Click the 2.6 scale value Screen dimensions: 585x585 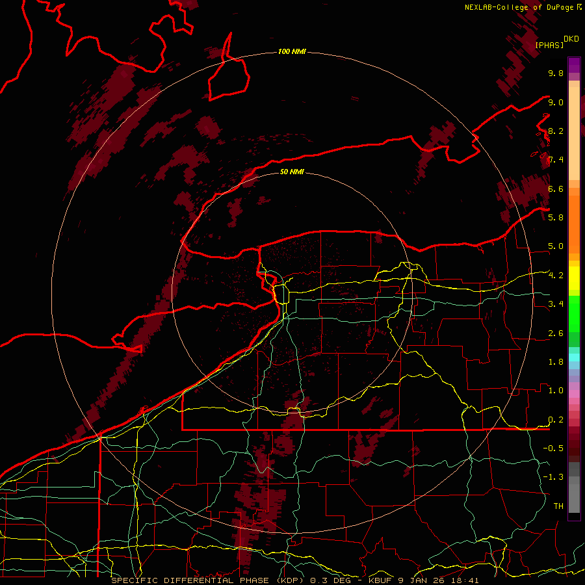(556, 333)
